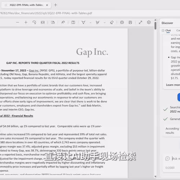Zoom in the PDF with plus icon
This screenshot has width=180, height=180.
click(x=26, y=22)
